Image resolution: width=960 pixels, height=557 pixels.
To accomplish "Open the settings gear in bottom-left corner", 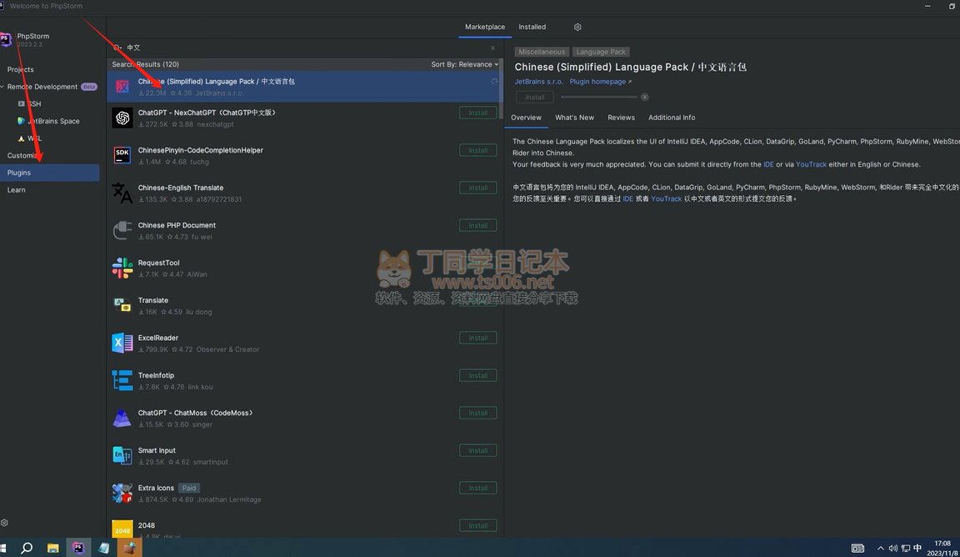I will click(x=5, y=523).
